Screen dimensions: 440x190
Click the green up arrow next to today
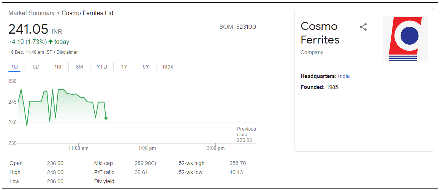tap(51, 42)
